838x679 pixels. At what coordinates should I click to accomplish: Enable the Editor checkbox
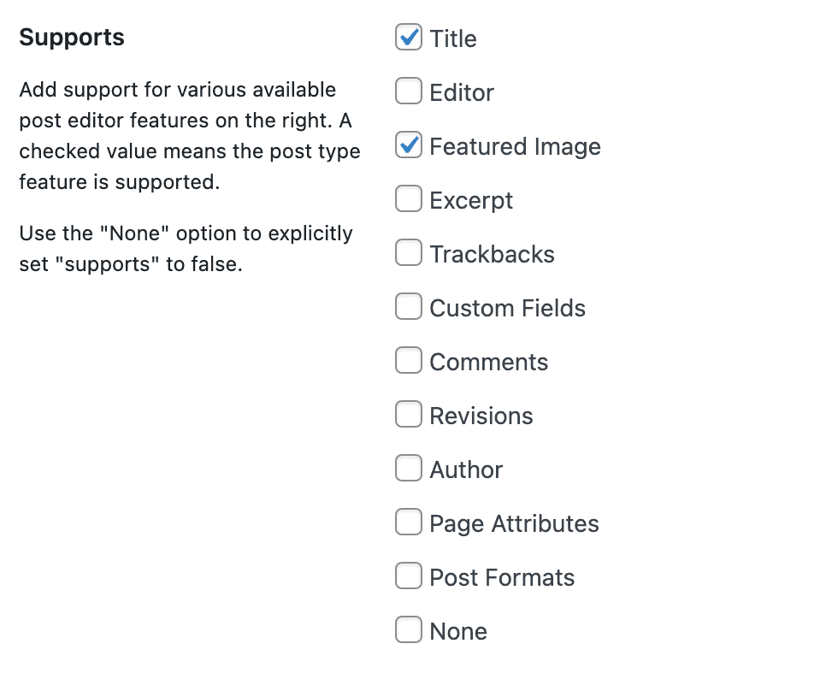(x=409, y=92)
